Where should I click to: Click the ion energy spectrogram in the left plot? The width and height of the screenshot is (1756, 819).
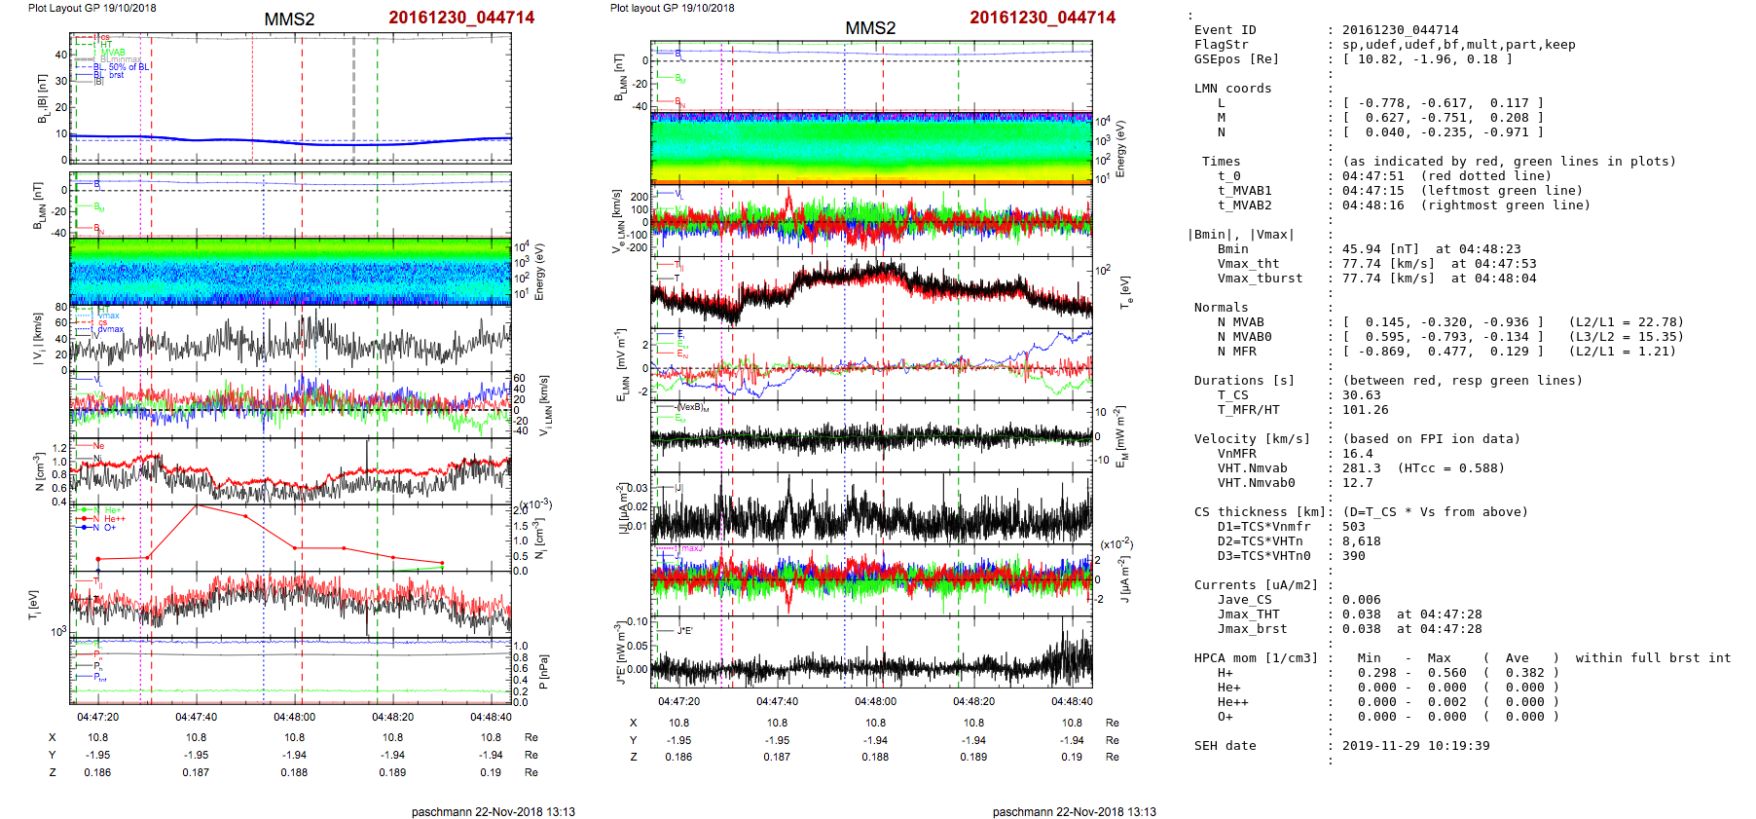(290, 271)
